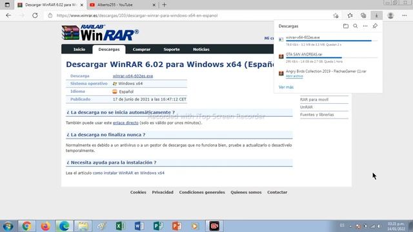Open the Inicio menu item
Viewport: 413px width, 232px height.
[x=79, y=50]
